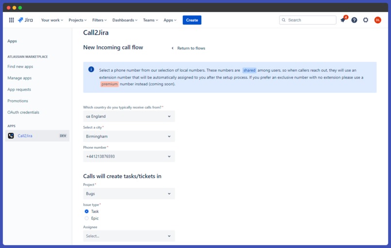
Task: Open Promotions in sidebar
Action: 17,101
